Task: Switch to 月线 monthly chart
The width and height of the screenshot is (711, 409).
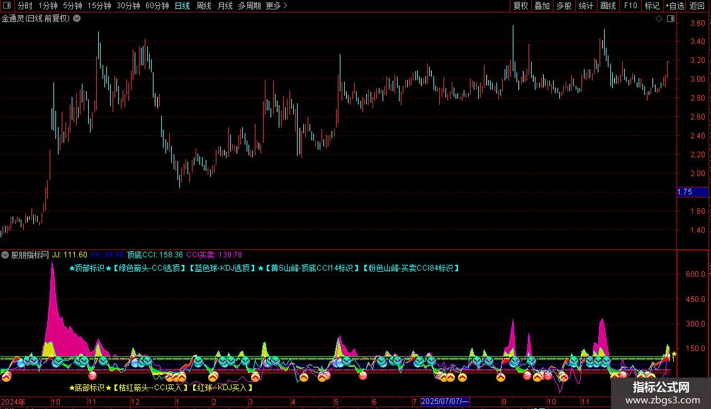Action: click(x=225, y=6)
